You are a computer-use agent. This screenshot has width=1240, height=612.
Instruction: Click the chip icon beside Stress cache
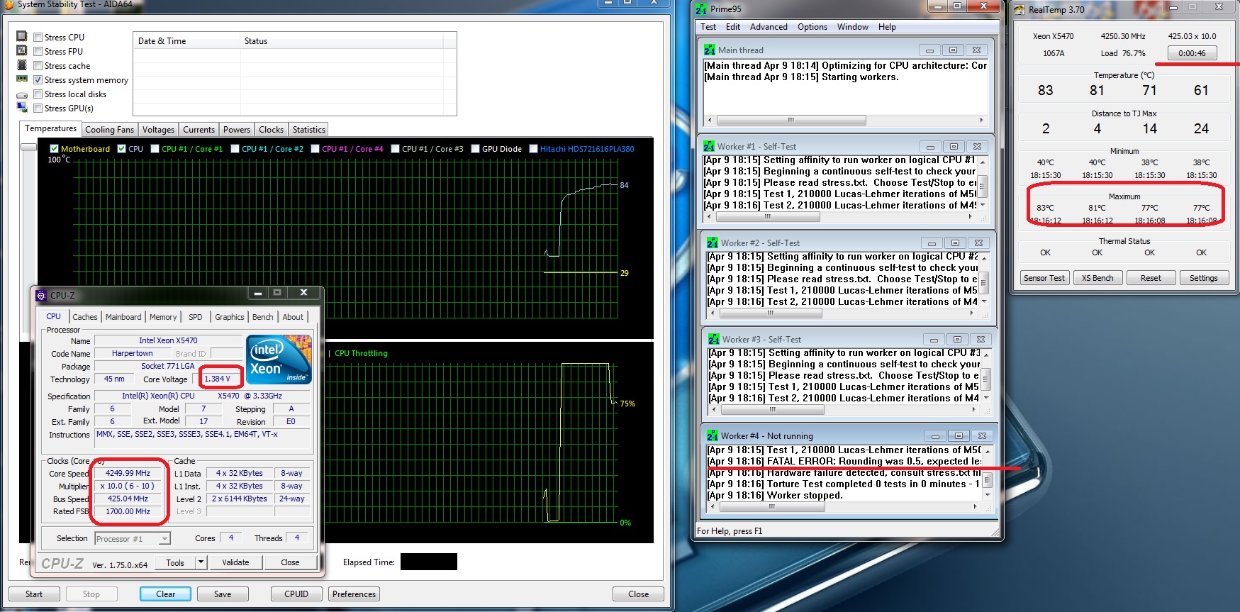point(21,65)
